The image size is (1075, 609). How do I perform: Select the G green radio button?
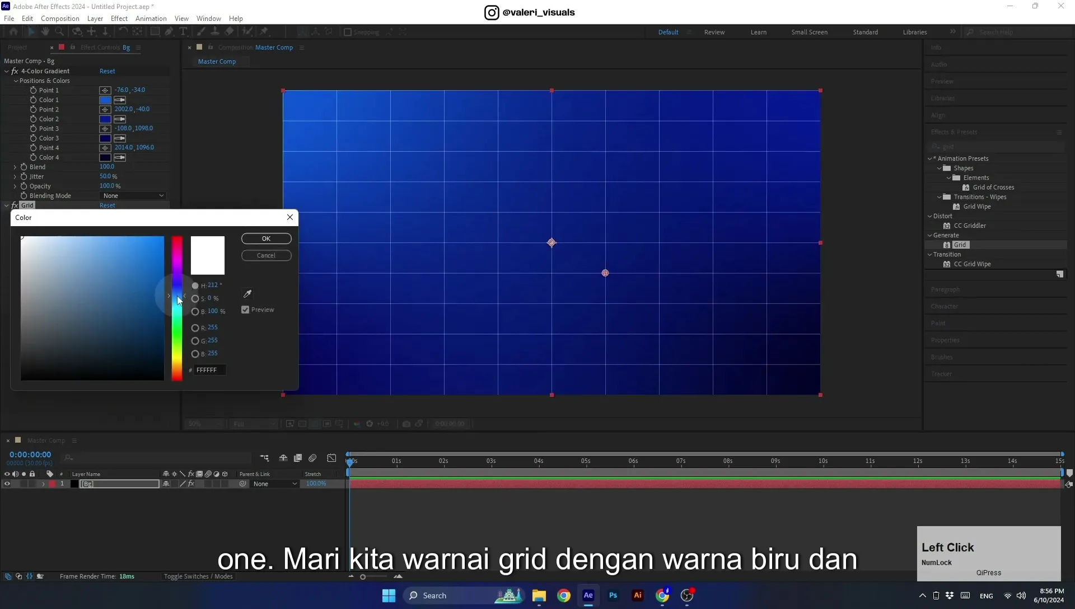pos(195,341)
